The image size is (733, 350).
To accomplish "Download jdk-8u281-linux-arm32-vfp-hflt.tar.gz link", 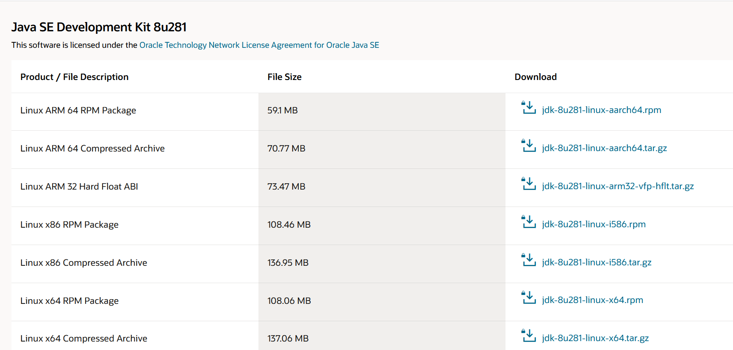I will pyautogui.click(x=618, y=186).
